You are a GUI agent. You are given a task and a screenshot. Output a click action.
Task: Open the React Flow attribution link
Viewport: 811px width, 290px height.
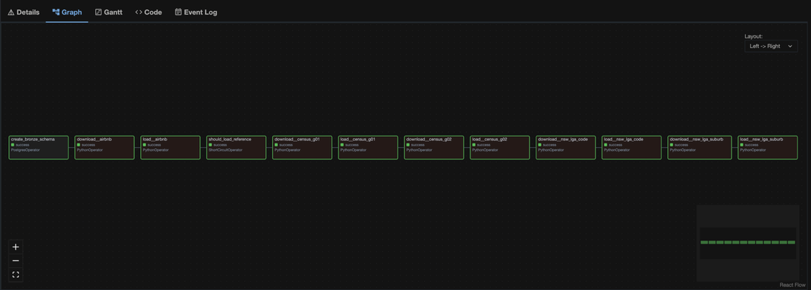tap(793, 285)
